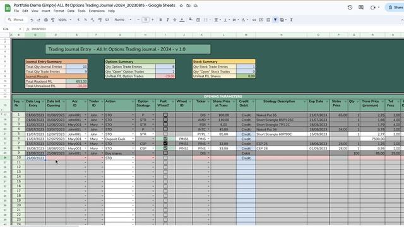Toggle Italic formatting
The image size is (404, 227).
pos(167,20)
